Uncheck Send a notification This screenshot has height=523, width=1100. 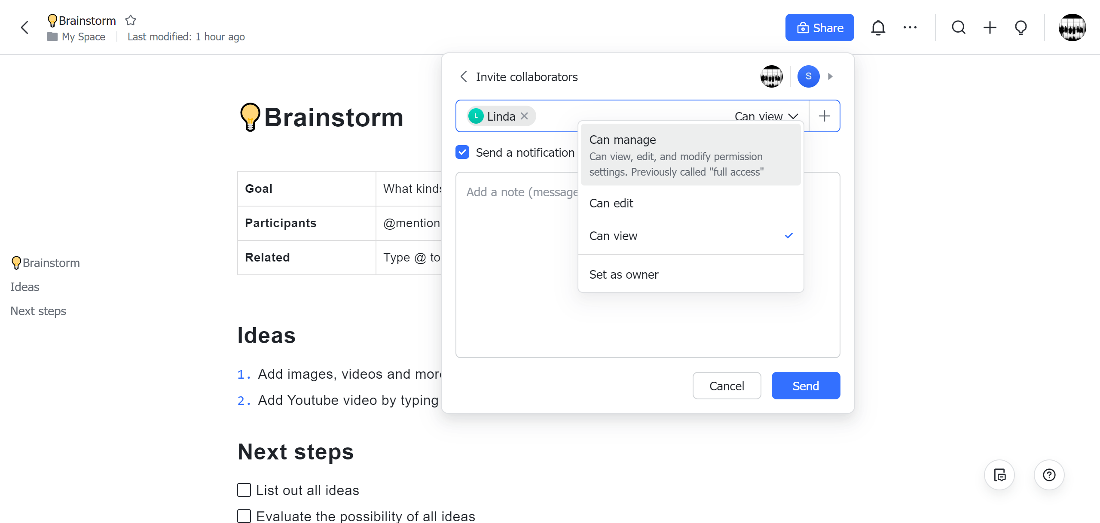click(462, 152)
